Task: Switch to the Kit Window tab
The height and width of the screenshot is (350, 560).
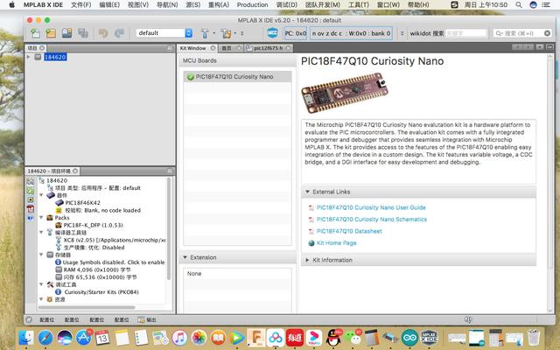Action: (x=192, y=48)
